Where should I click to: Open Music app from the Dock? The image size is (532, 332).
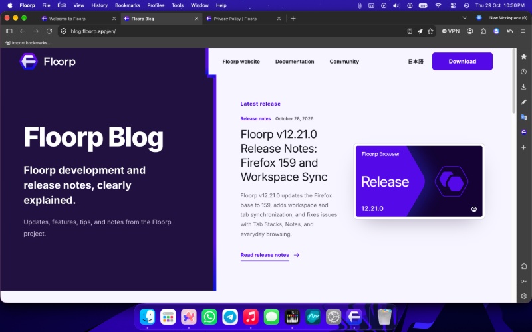coord(251,317)
